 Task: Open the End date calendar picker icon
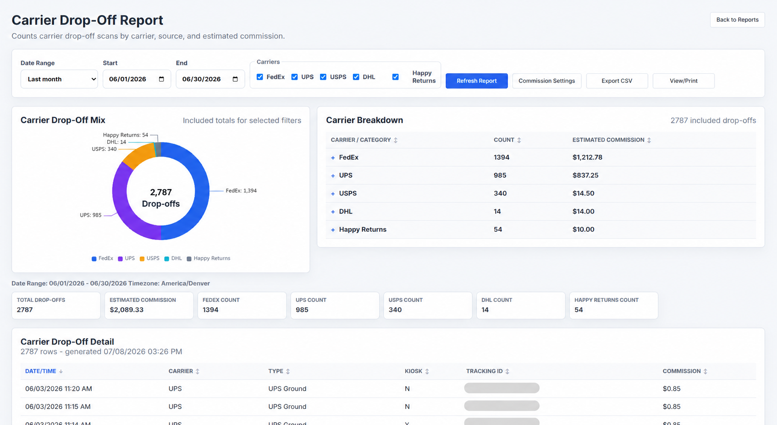235,79
